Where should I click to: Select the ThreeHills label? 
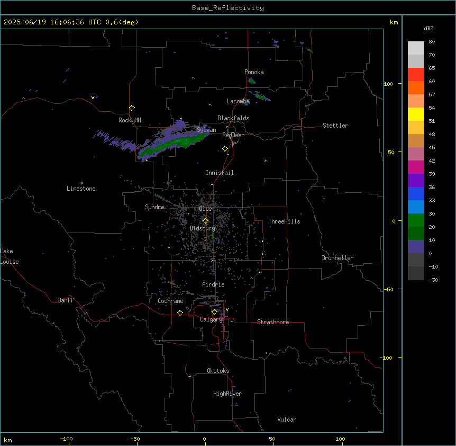[x=284, y=221]
